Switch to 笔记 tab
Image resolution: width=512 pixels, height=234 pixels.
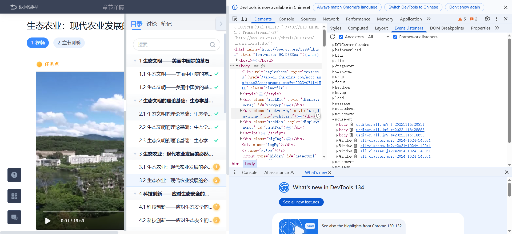coord(166,24)
